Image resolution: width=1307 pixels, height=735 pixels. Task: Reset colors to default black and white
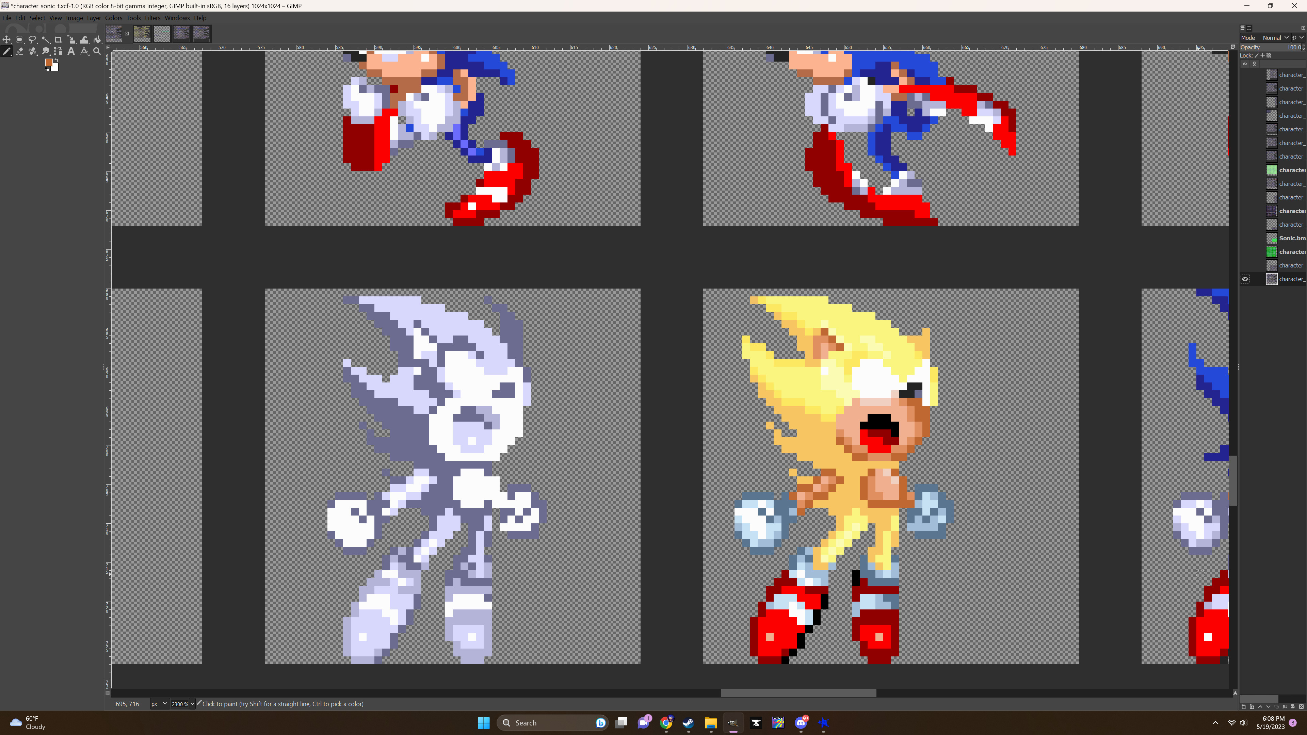(x=47, y=69)
